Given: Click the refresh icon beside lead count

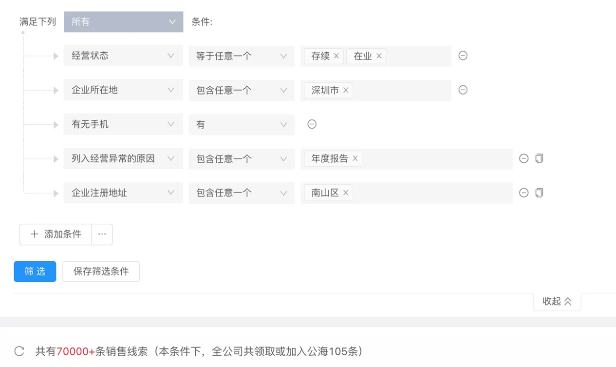Looking at the screenshot, I should tap(19, 351).
